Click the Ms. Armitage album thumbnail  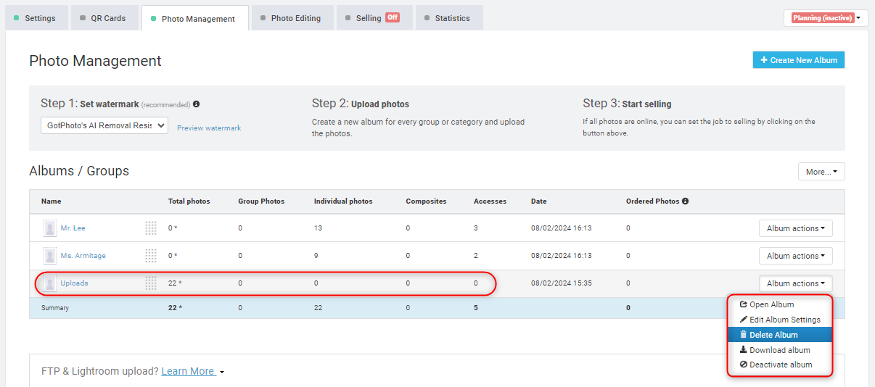coord(50,256)
